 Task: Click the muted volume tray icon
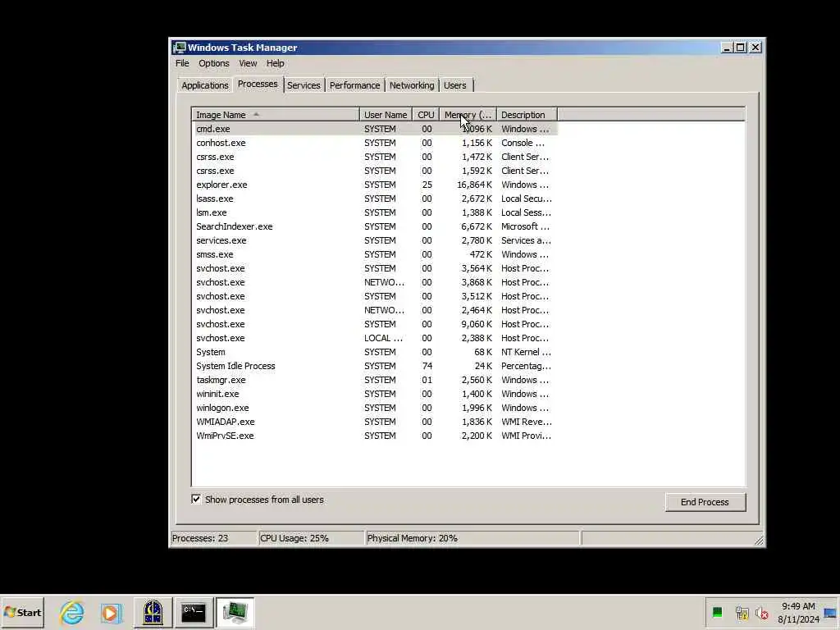click(761, 612)
